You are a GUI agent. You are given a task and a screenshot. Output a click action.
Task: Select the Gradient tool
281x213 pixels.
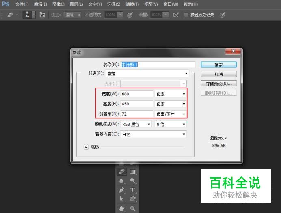133,172
